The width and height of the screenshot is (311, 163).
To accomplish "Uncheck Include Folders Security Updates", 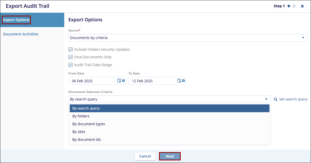I will click(x=71, y=49).
